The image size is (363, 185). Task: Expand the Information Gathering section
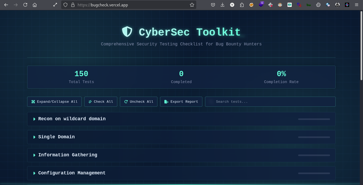(x=181, y=155)
